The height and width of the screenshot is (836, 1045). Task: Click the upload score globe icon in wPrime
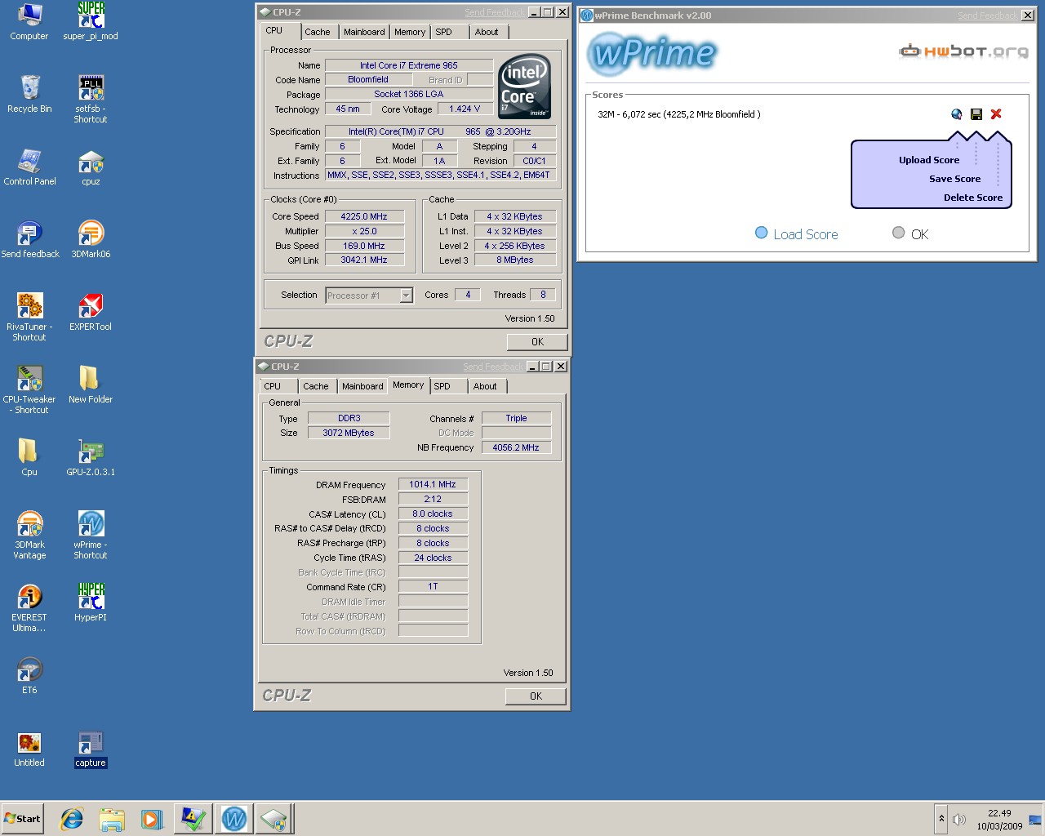click(x=956, y=114)
